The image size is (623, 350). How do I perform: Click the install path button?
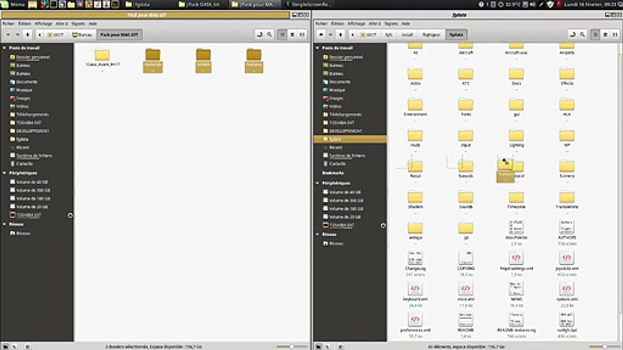tap(406, 35)
